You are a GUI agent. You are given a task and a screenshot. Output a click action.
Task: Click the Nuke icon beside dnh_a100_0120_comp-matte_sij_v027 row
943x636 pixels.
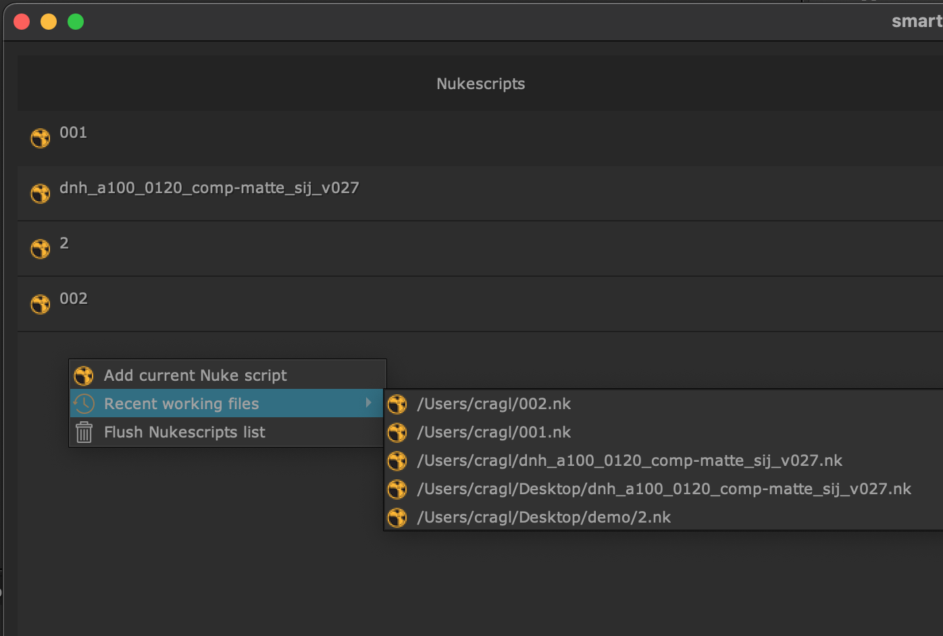coord(41,194)
